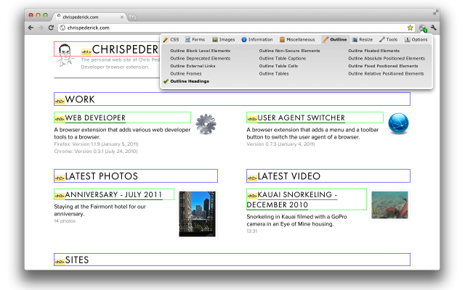Open the Information tab
The image size is (465, 290).
tap(257, 39)
